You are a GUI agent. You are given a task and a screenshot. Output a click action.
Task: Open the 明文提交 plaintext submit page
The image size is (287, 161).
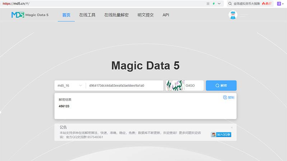(146, 15)
